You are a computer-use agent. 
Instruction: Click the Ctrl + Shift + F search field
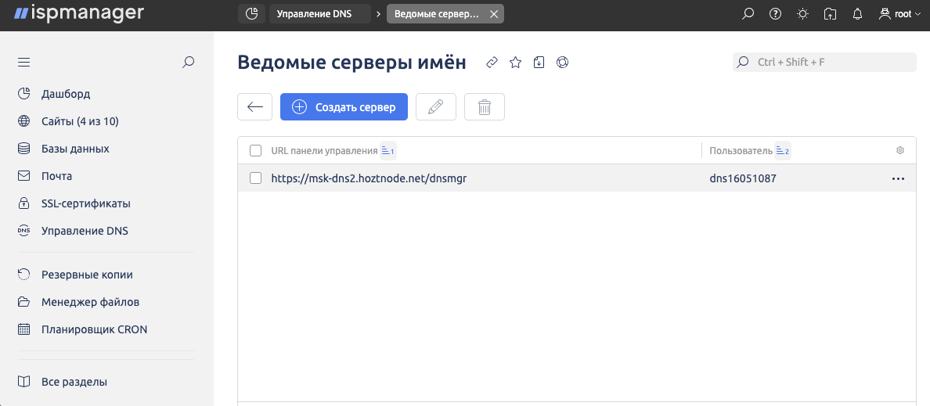[x=830, y=63]
